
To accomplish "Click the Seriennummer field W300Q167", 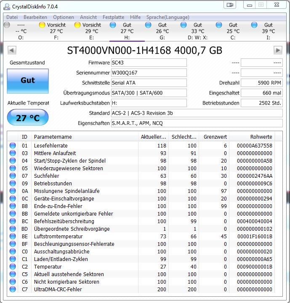I will click(x=149, y=73).
